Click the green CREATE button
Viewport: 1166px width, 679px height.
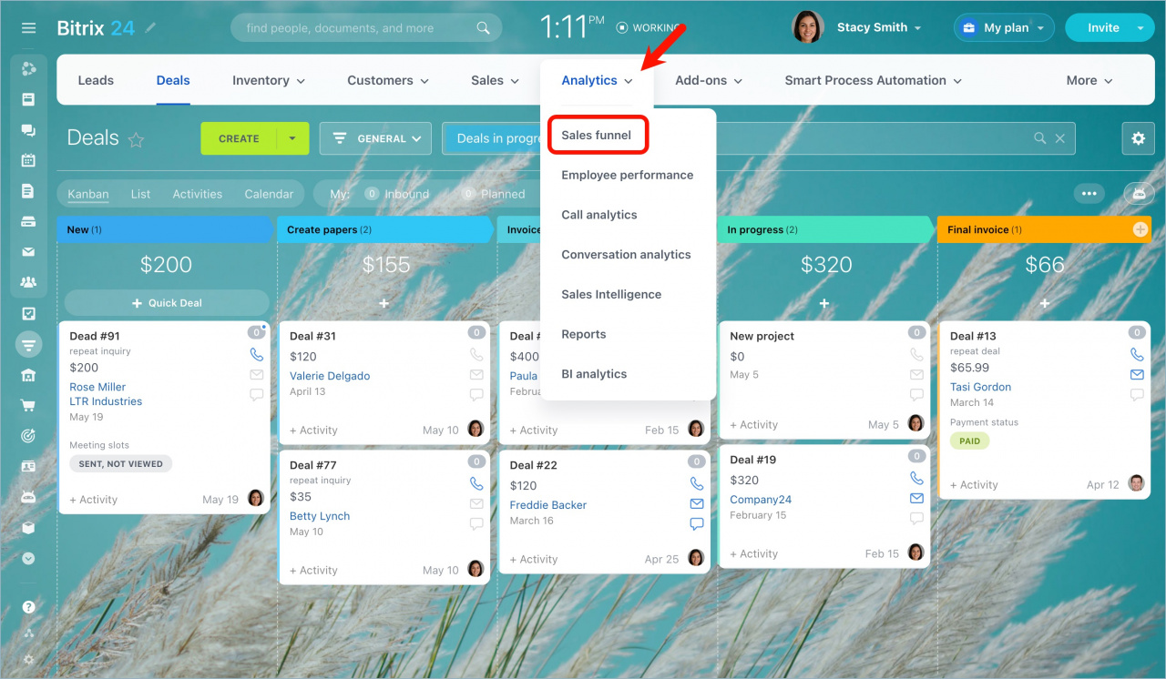click(x=239, y=138)
